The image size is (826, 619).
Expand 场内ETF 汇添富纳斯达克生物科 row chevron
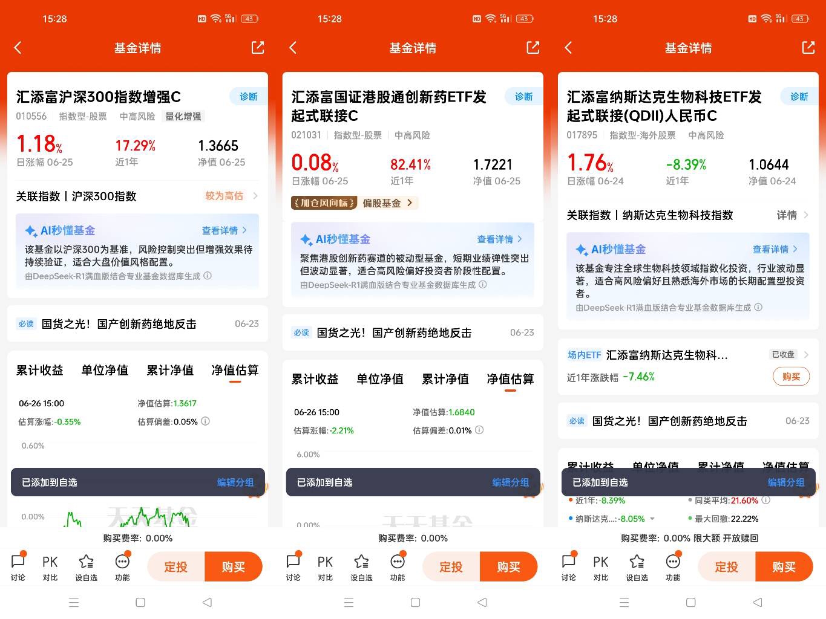806,355
